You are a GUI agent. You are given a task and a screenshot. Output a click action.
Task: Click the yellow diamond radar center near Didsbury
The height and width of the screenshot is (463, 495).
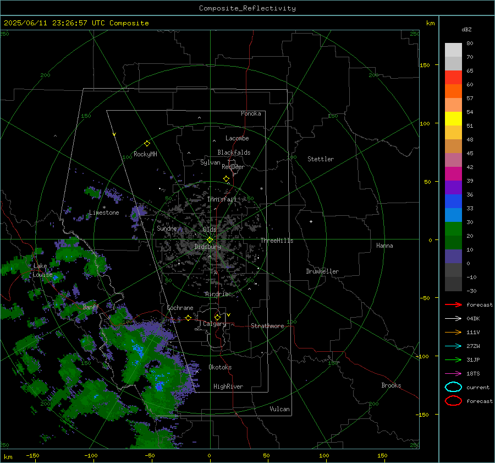click(x=210, y=240)
